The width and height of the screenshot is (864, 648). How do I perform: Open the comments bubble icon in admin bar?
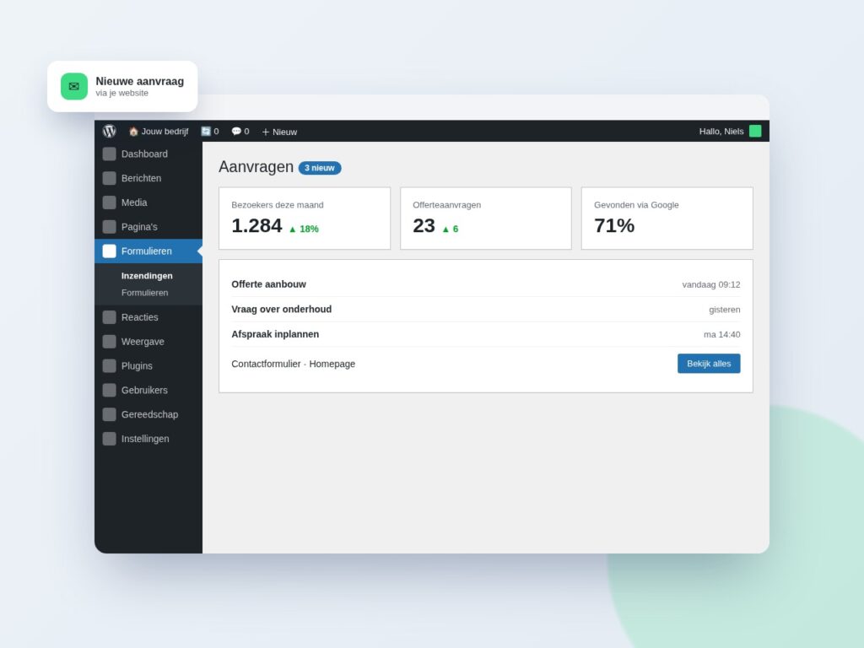click(x=236, y=131)
